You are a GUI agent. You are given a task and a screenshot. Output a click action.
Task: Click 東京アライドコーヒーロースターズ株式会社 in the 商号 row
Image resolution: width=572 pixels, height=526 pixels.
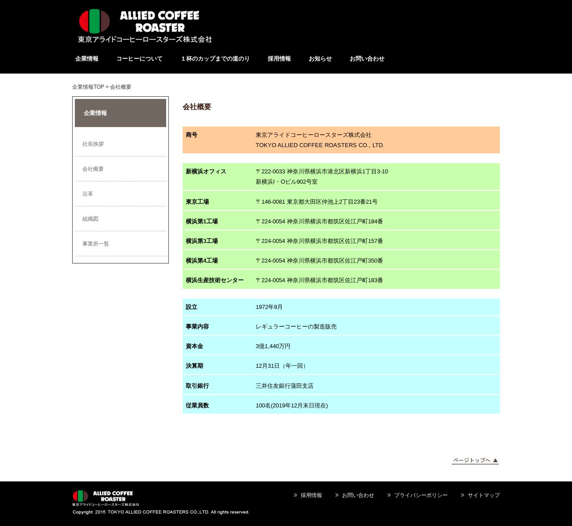(314, 135)
